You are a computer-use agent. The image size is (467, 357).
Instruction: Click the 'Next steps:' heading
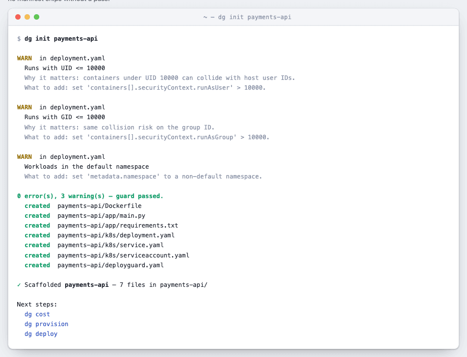37,305
